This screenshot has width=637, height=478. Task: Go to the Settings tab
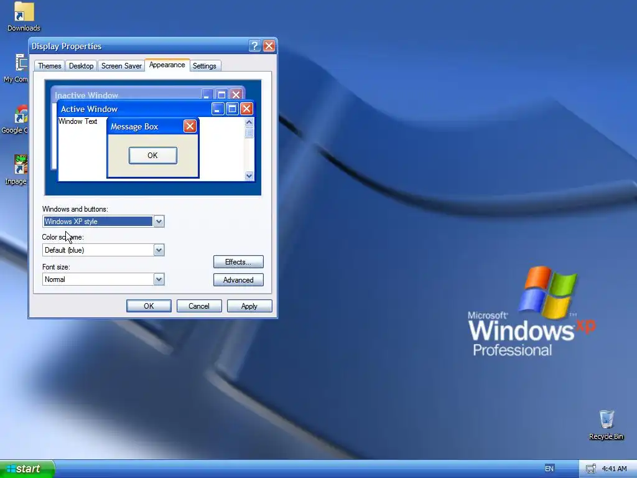pyautogui.click(x=204, y=66)
